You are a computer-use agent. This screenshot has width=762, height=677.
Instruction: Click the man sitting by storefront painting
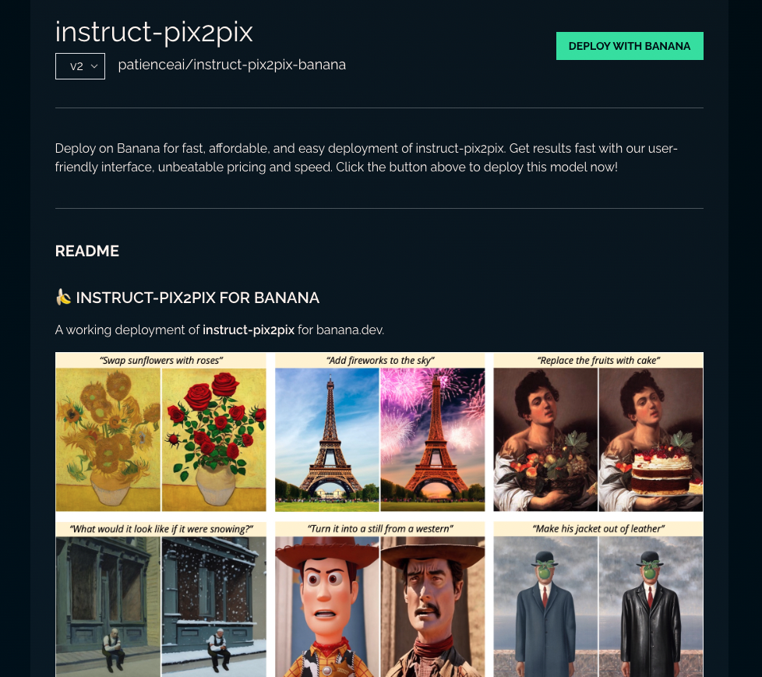click(x=108, y=607)
